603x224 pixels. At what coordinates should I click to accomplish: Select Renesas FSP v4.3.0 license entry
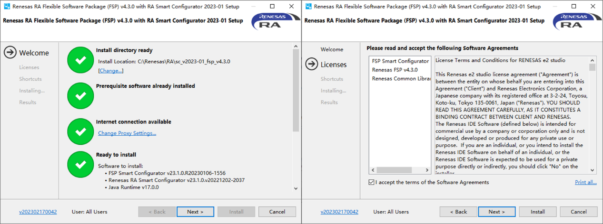pos(395,70)
